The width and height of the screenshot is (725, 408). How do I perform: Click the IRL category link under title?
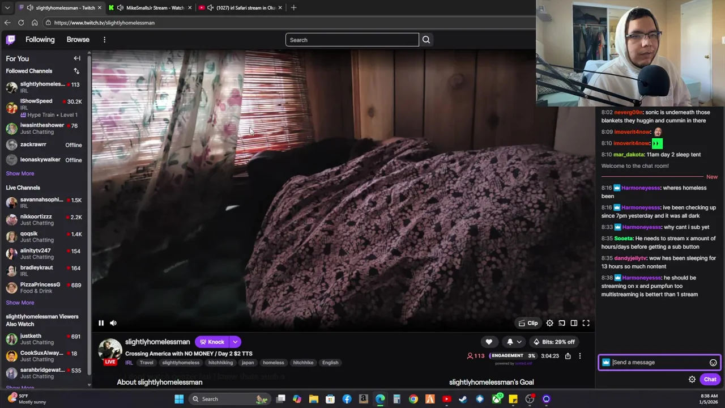coord(129,363)
